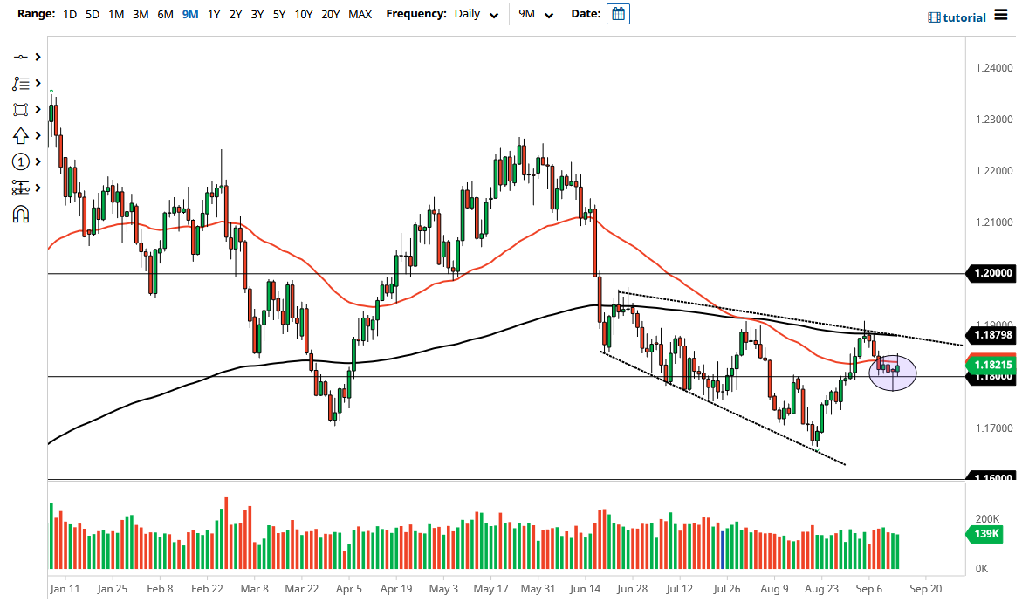Screen dimensions: 1022x609
Task: Set range to MAX
Action: (x=360, y=14)
